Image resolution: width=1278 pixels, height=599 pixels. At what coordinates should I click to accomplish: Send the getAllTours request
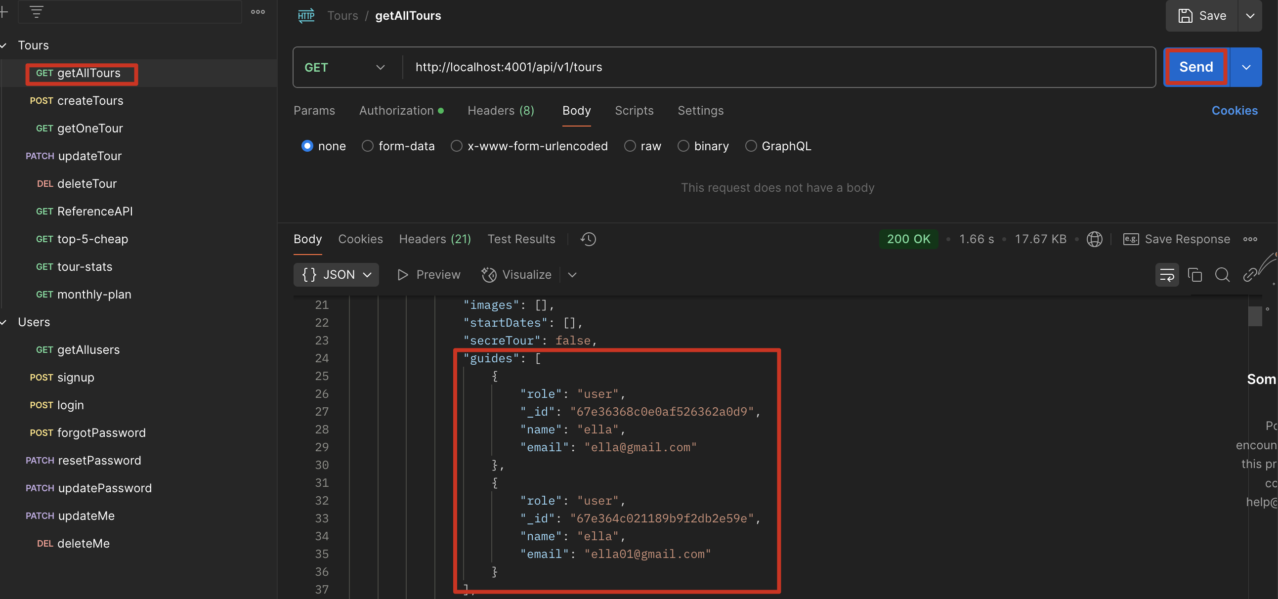1195,67
